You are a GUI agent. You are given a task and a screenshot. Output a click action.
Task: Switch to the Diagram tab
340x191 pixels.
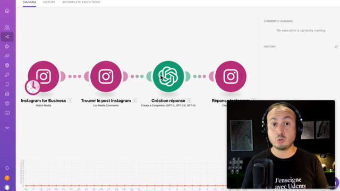click(29, 2)
